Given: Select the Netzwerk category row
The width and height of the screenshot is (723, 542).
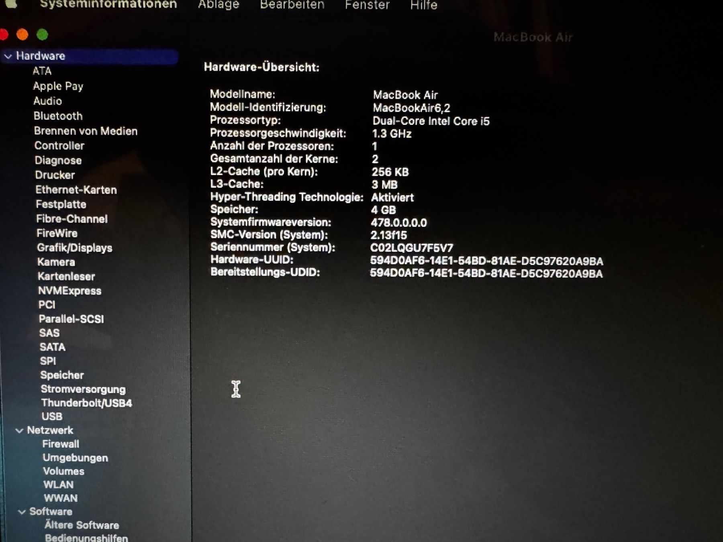Looking at the screenshot, I should point(50,430).
